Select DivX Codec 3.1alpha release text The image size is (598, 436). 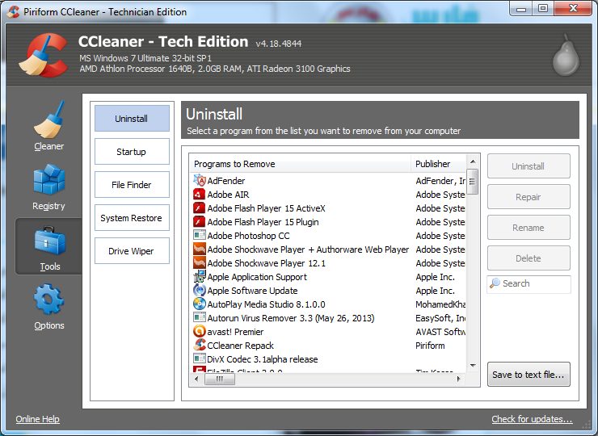tap(263, 359)
